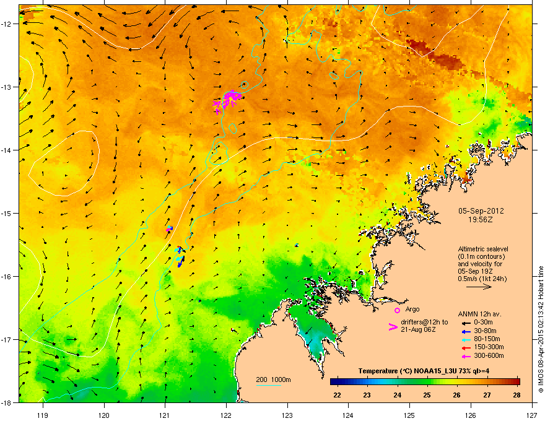Viewport: 545px width, 421px height.
Task: Click the latitude axis label -12
Action: [6, 24]
